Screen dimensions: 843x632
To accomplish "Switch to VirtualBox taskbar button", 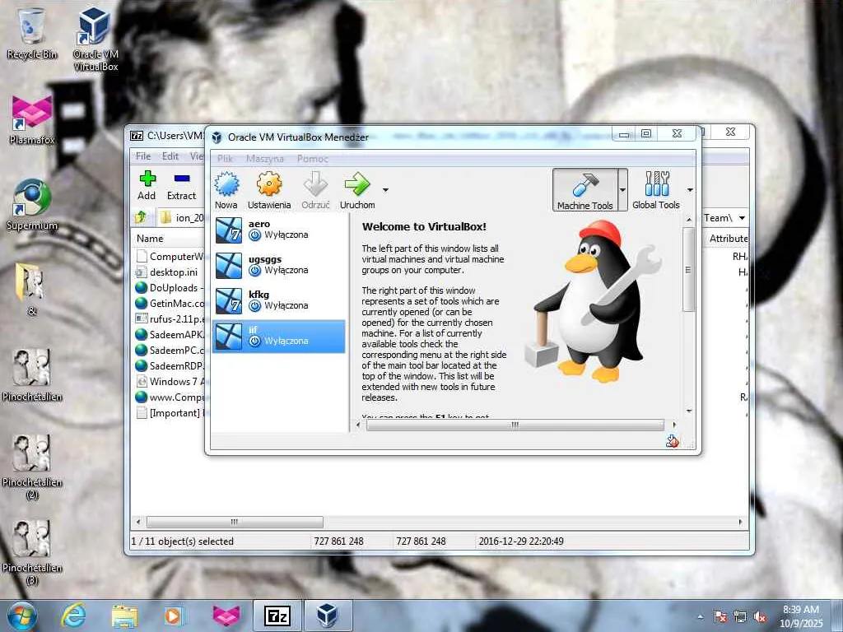I will pos(328,616).
